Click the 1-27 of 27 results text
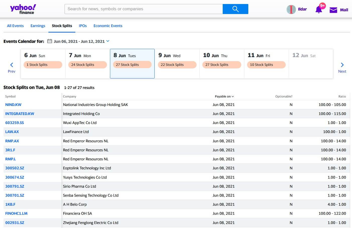 click(x=79, y=88)
